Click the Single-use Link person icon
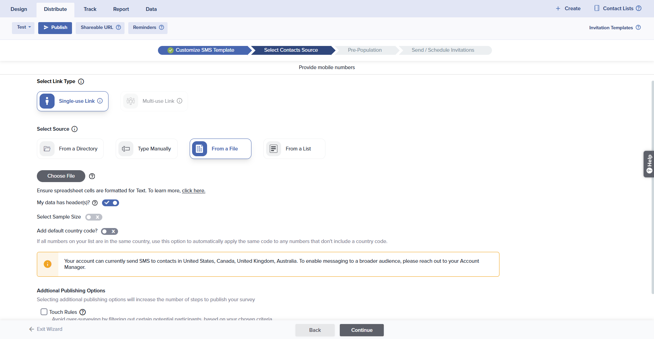654x339 pixels. point(47,101)
